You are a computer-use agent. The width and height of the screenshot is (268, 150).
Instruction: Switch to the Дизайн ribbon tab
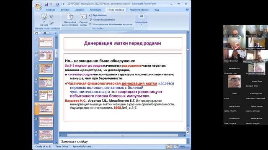click(80, 10)
